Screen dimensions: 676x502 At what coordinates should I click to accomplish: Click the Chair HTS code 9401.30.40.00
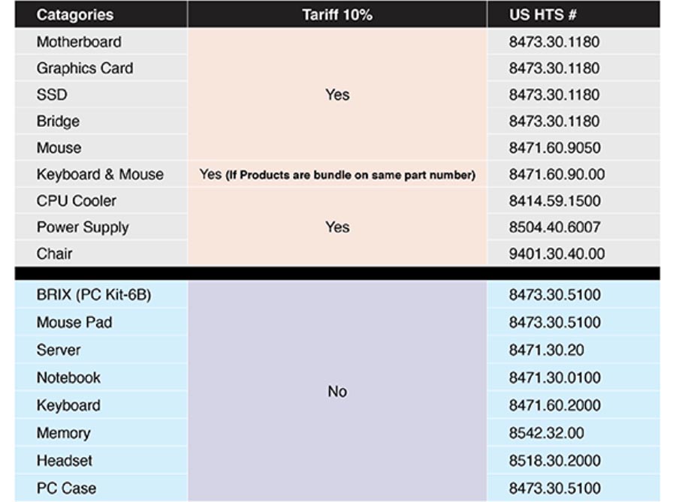pyautogui.click(x=557, y=254)
